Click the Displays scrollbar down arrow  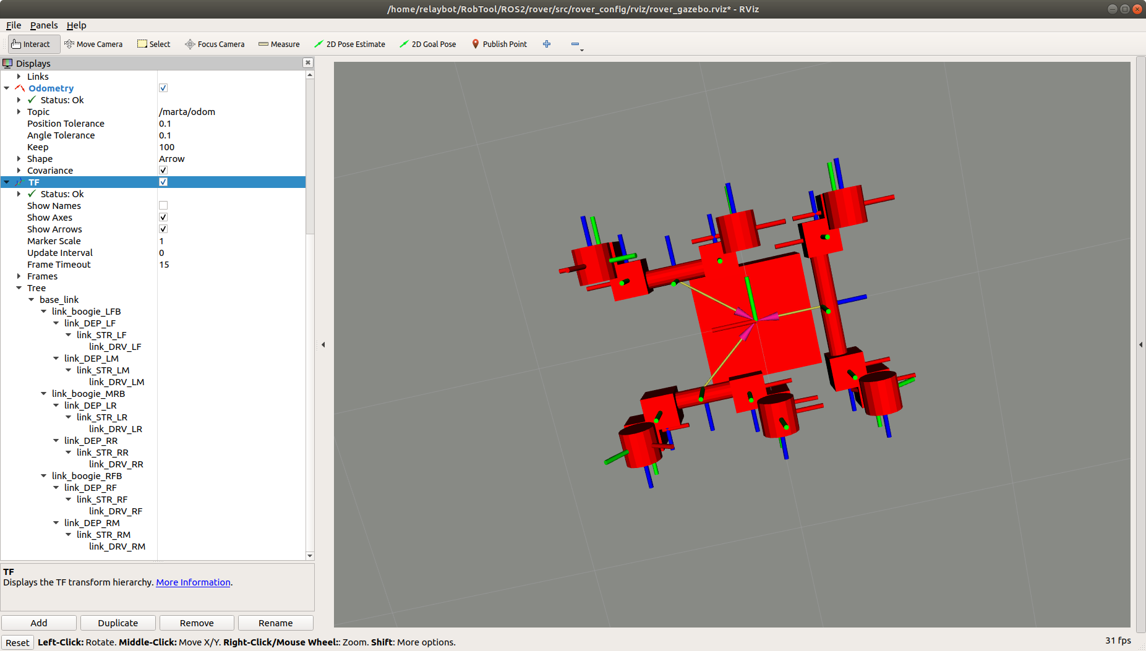pyautogui.click(x=310, y=556)
